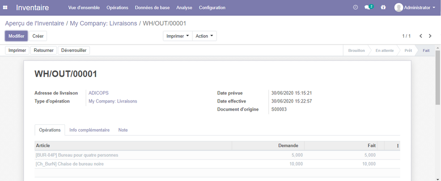Open the activities clock icon
The image size is (441, 181).
click(355, 8)
